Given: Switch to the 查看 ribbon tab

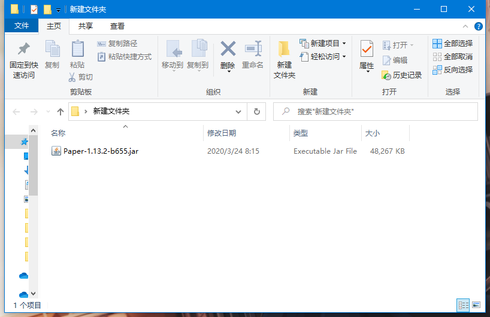Looking at the screenshot, I should 117,26.
